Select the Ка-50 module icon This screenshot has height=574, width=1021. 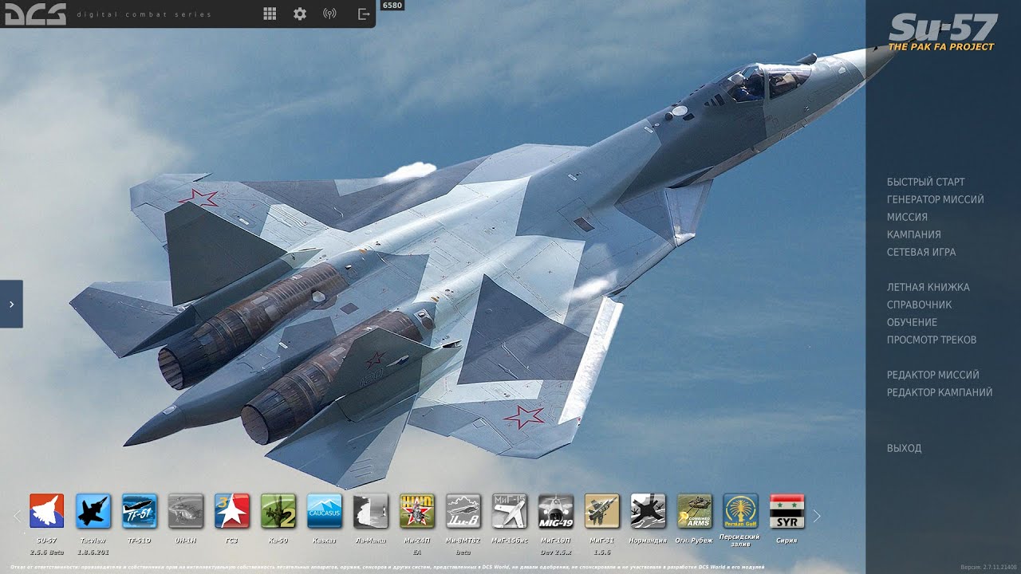pos(278,511)
